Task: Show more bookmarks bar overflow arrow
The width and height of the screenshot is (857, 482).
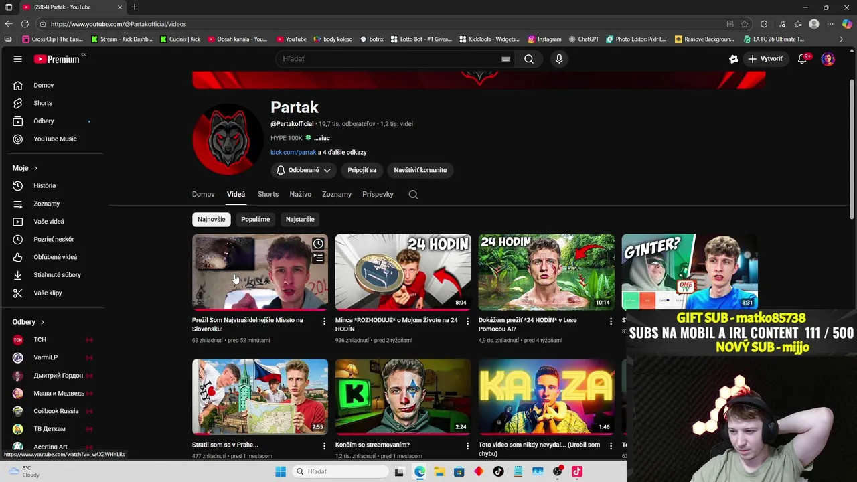Action: coord(842,39)
